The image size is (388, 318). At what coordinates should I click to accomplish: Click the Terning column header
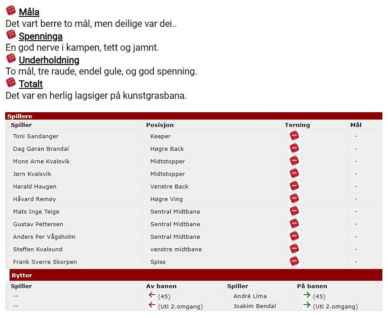[297, 125]
